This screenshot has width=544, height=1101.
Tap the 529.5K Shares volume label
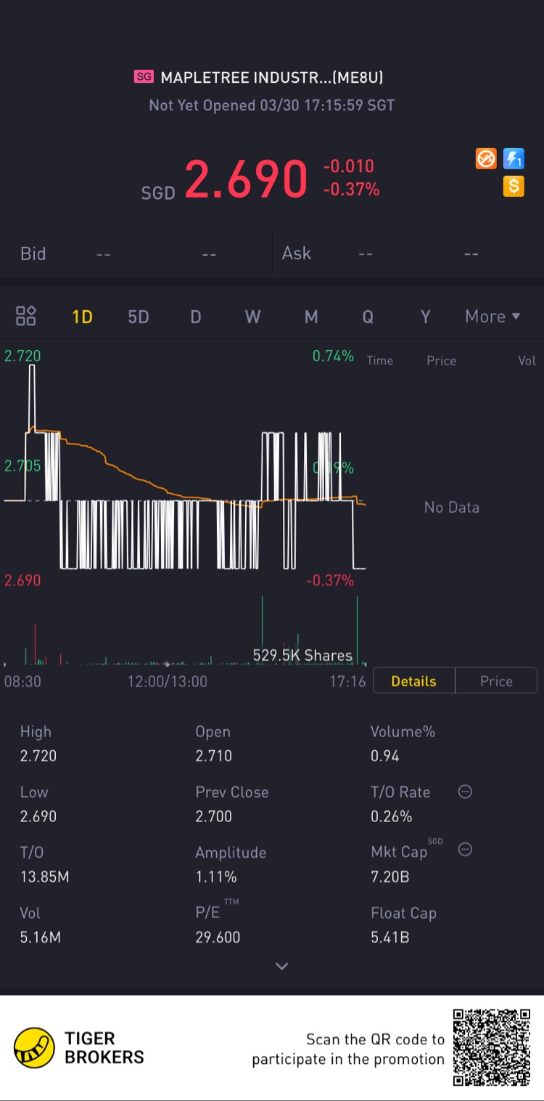[x=302, y=655]
